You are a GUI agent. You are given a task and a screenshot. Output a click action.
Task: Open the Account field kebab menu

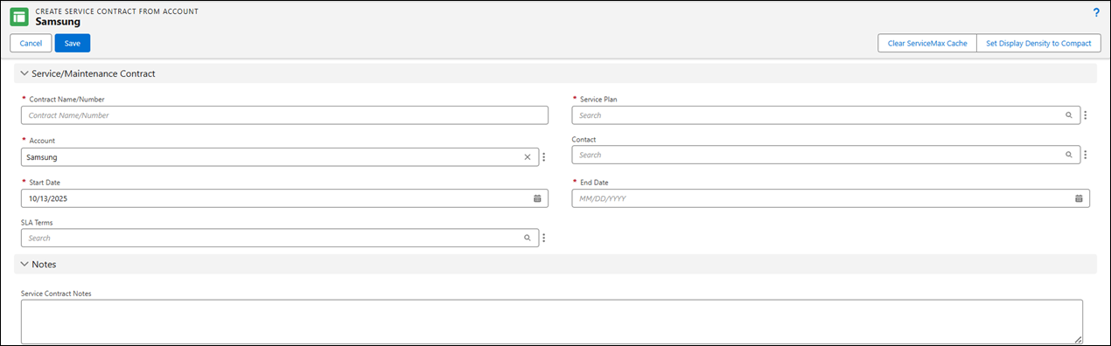(543, 157)
